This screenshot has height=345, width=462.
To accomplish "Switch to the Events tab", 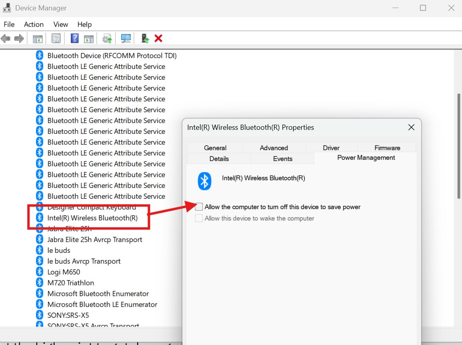I will pyautogui.click(x=282, y=159).
